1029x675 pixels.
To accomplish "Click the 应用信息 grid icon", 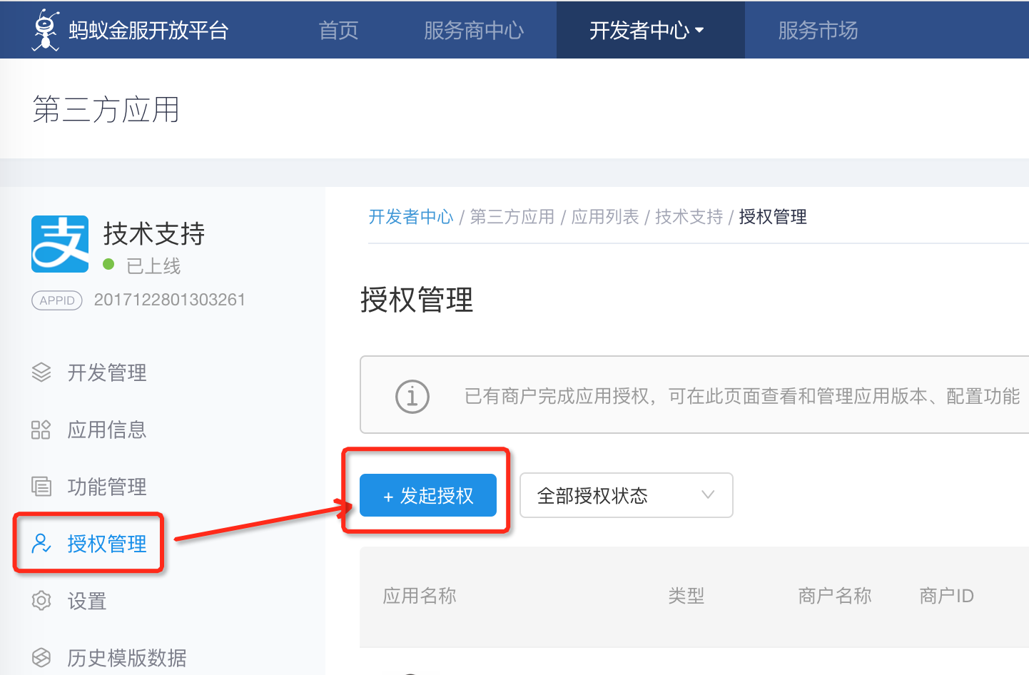I will tap(41, 430).
